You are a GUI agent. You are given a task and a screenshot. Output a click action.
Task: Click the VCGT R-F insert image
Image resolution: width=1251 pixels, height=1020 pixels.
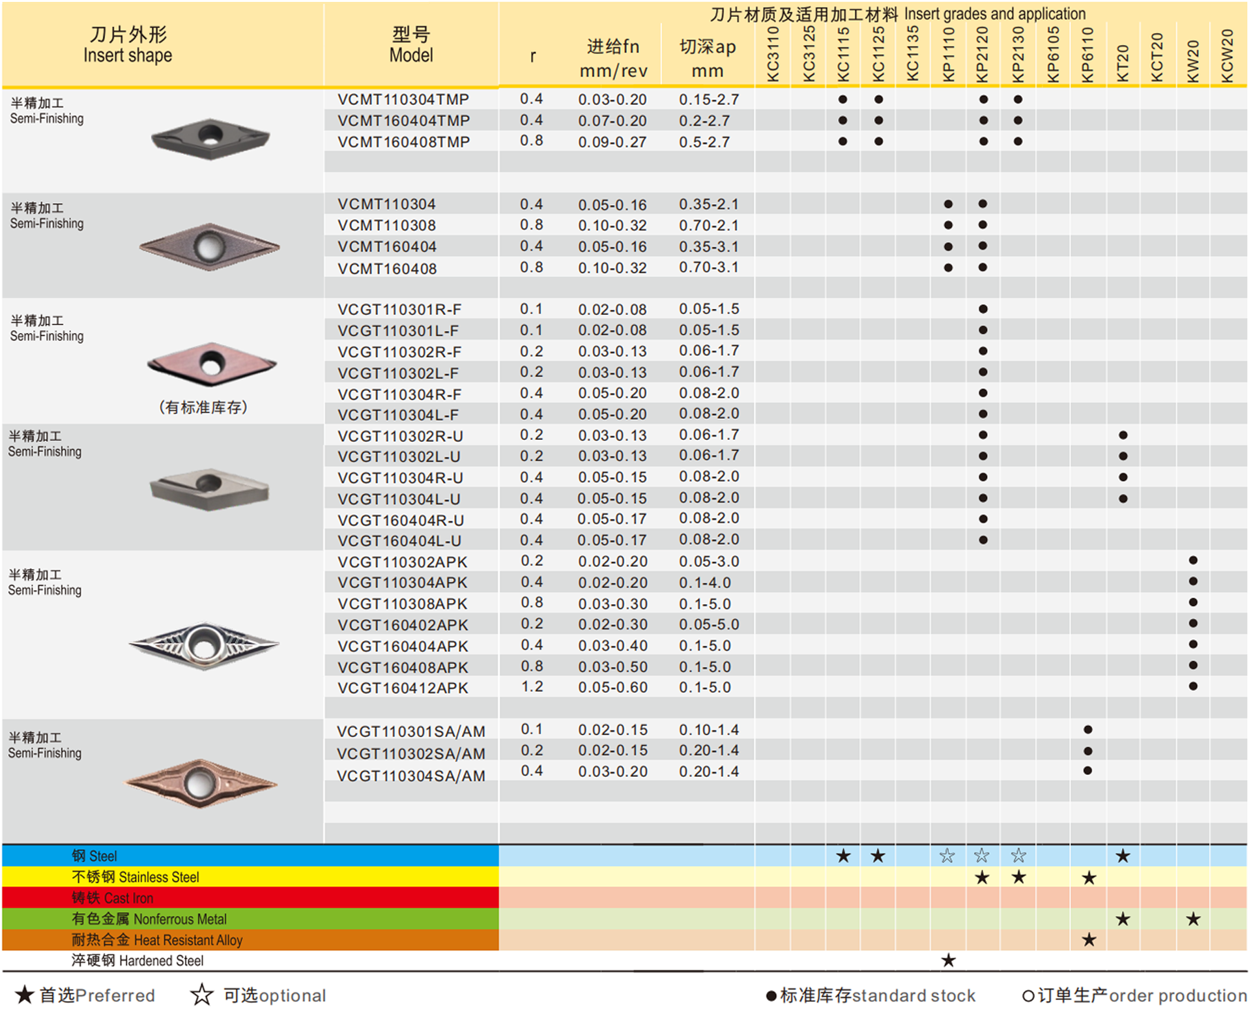pyautogui.click(x=212, y=364)
